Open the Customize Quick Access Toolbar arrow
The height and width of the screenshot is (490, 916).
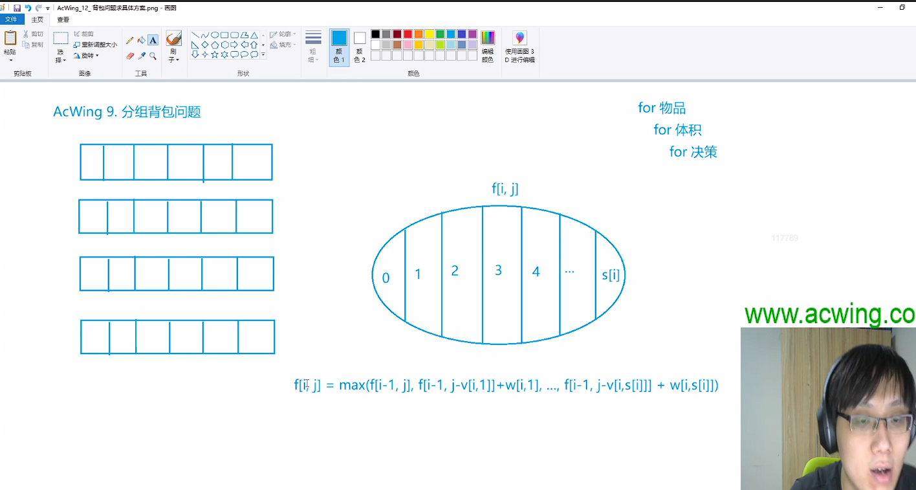point(48,8)
